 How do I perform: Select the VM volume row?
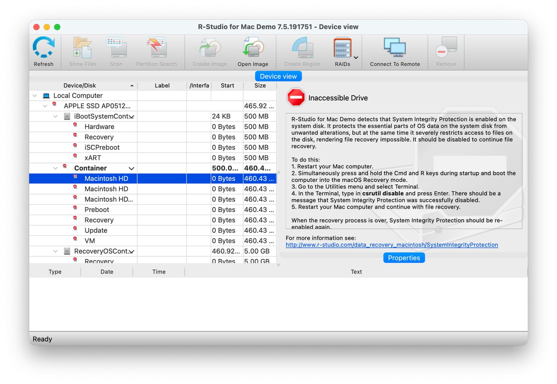coord(153,241)
